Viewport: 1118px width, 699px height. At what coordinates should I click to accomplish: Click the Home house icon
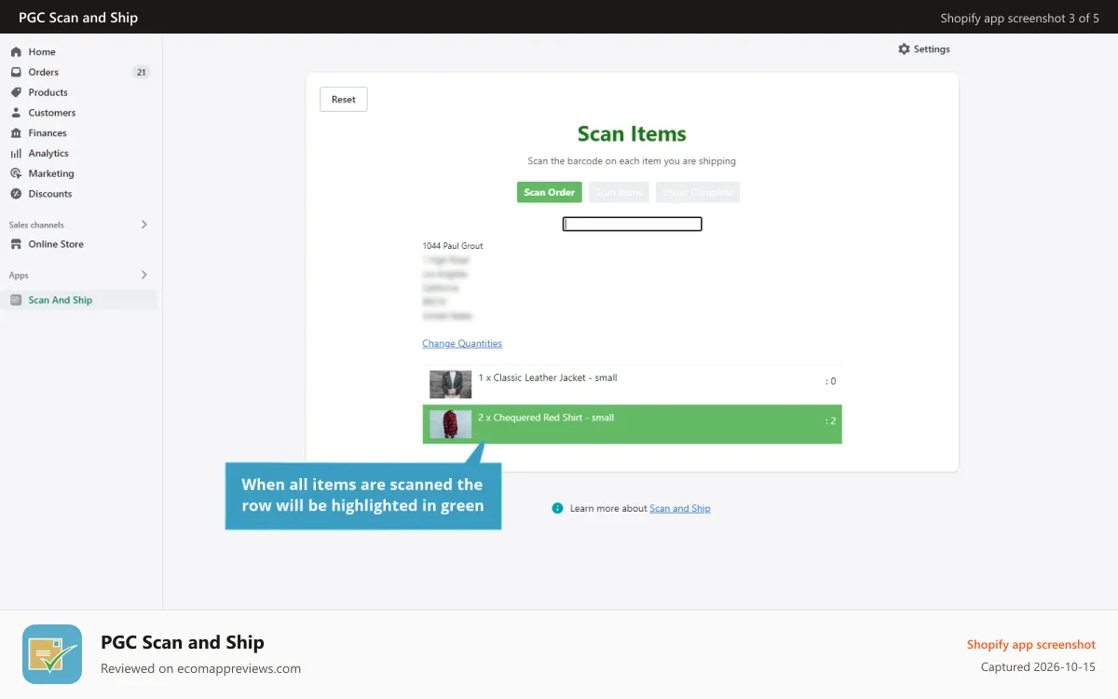pyautogui.click(x=16, y=52)
